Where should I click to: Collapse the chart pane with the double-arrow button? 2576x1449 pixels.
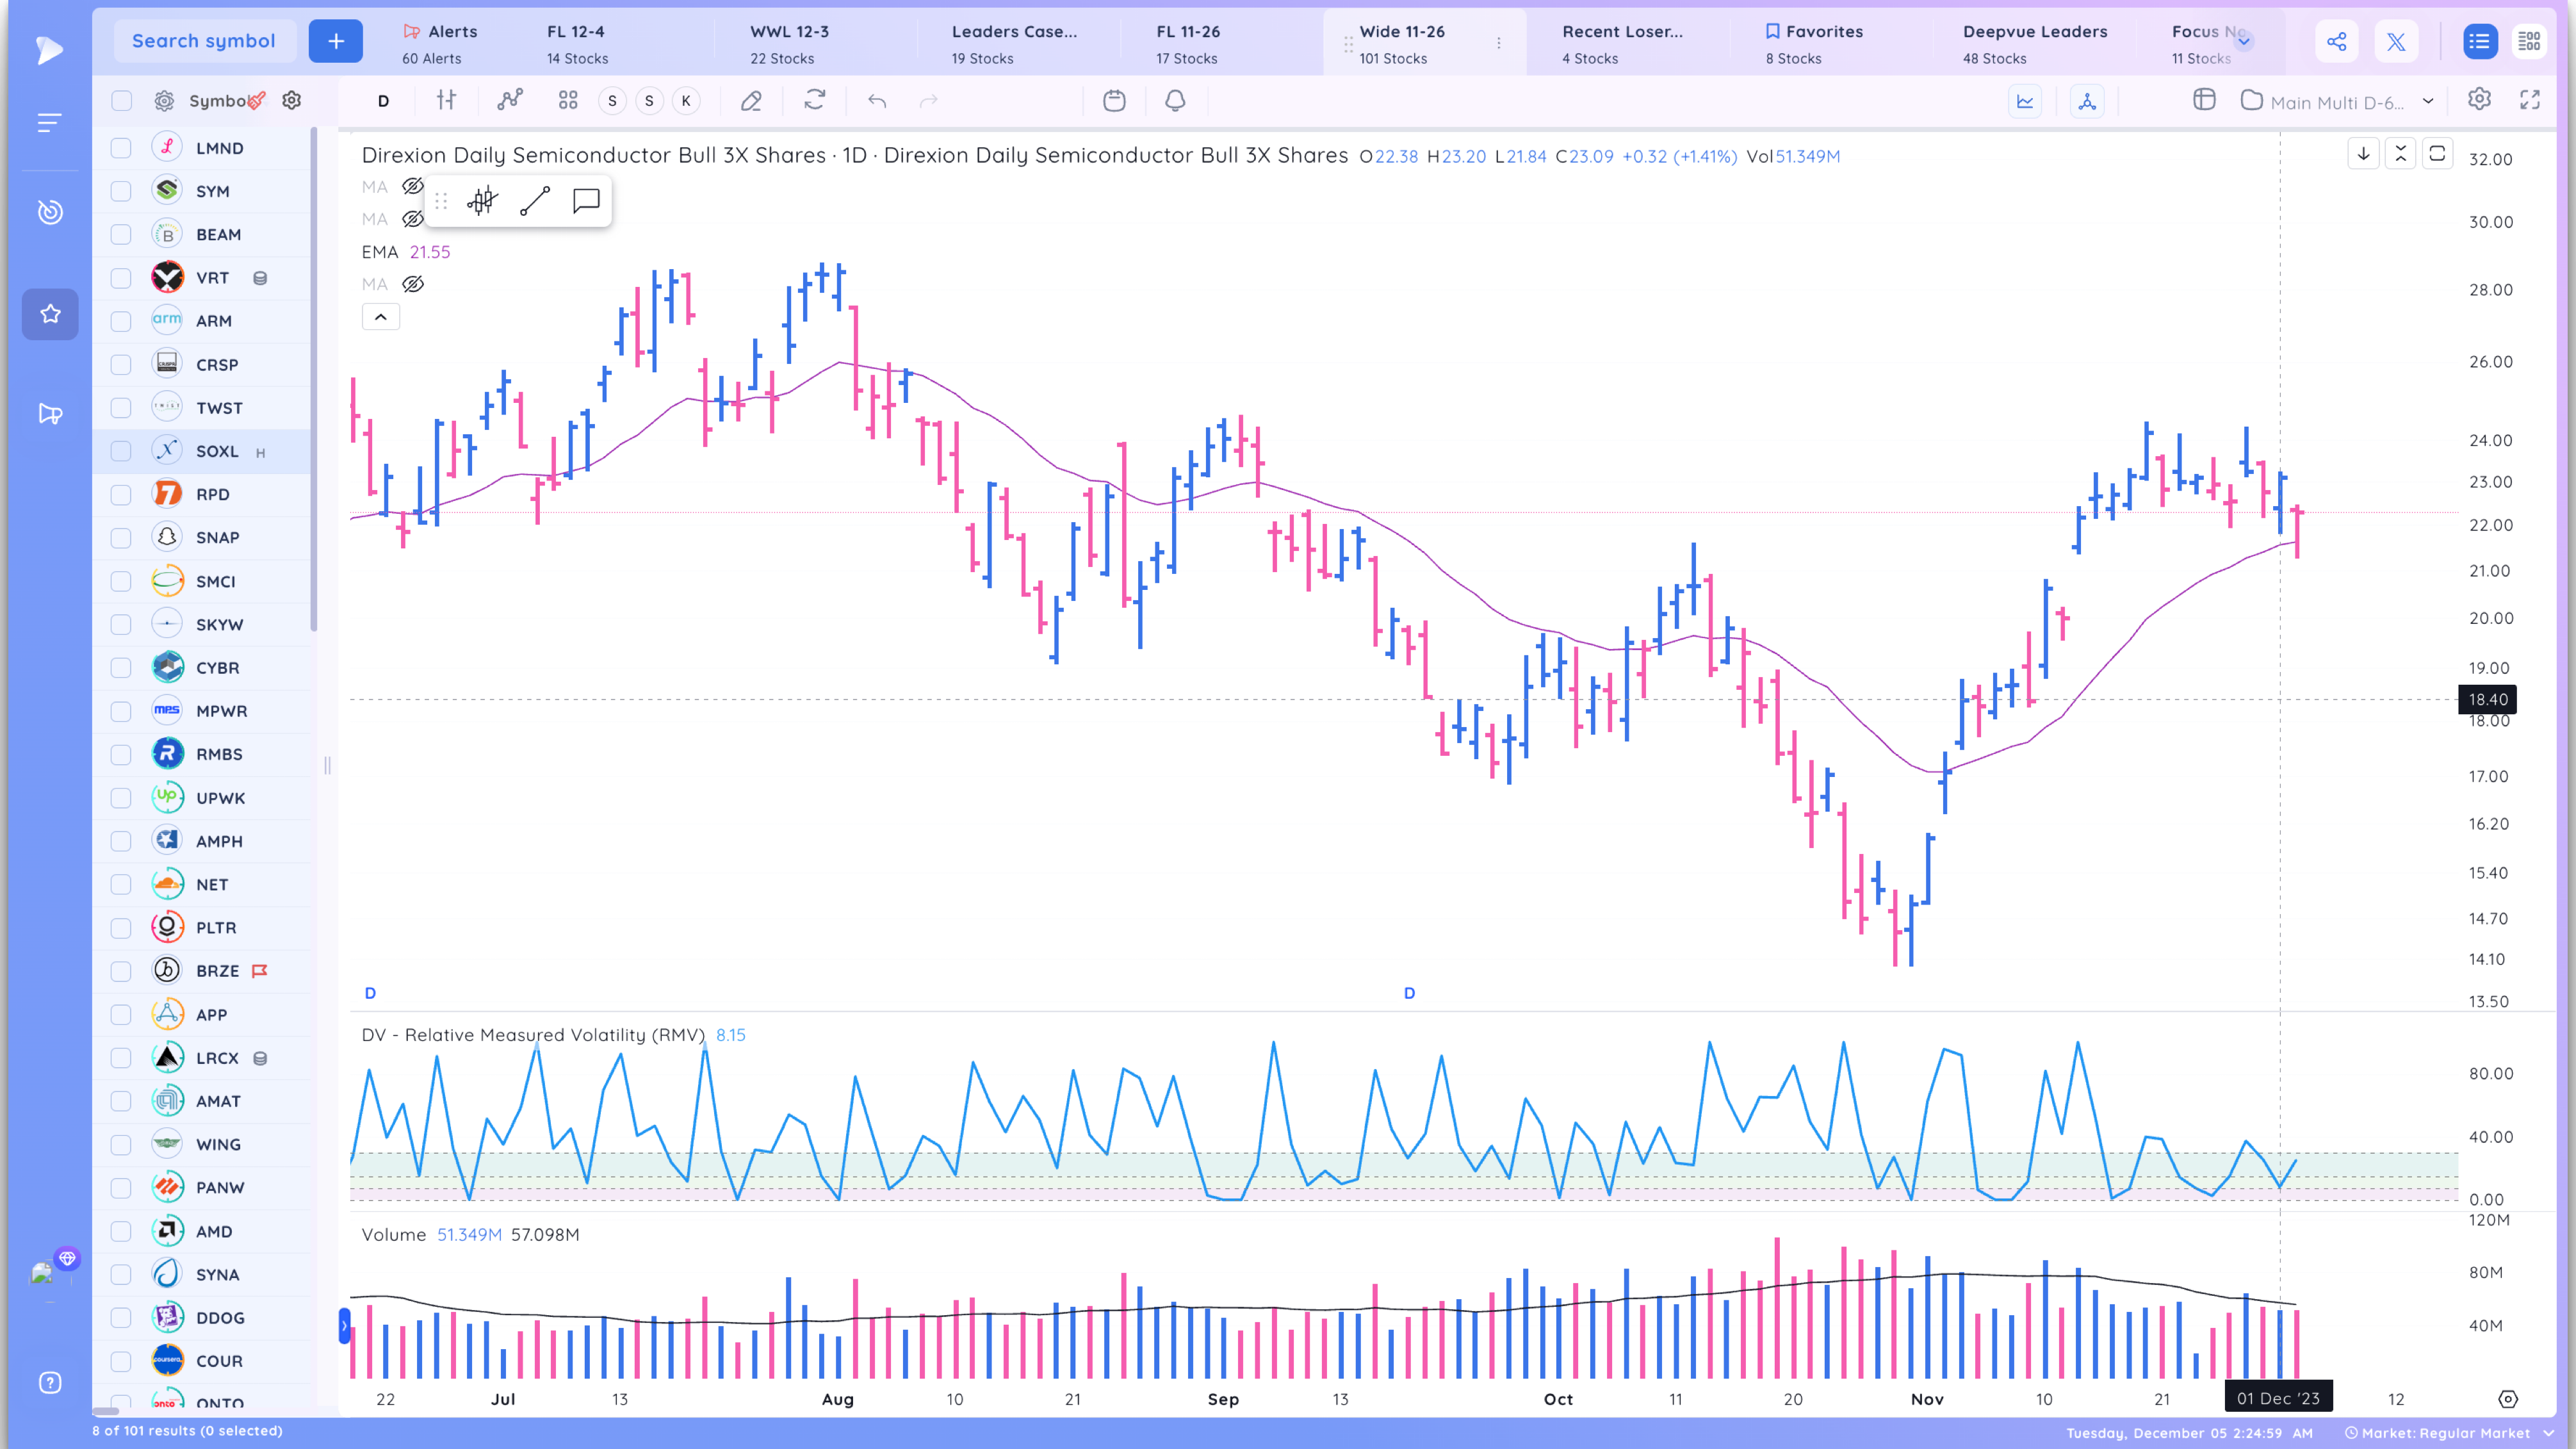[x=2400, y=153]
